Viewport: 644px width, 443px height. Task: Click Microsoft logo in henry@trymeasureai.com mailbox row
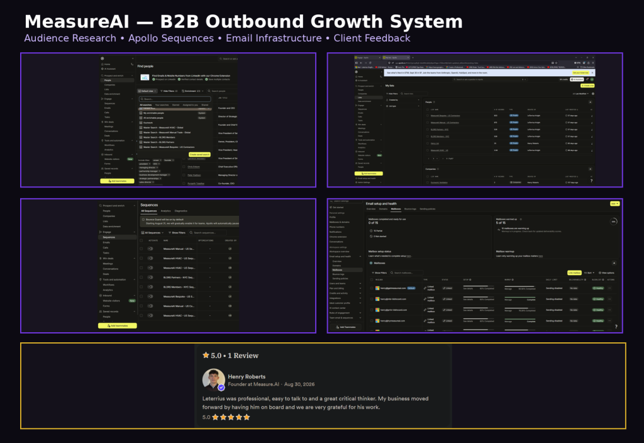[377, 321]
